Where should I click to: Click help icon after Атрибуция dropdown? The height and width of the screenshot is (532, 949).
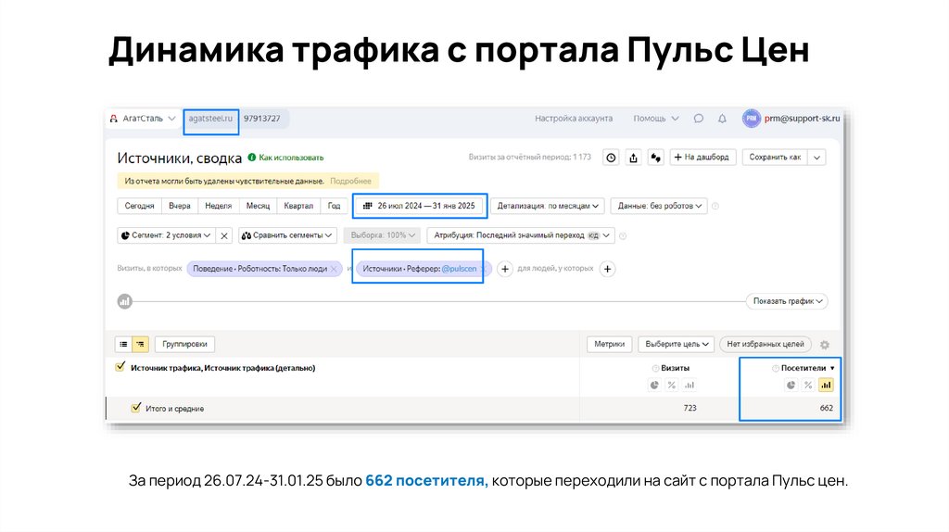coord(623,235)
